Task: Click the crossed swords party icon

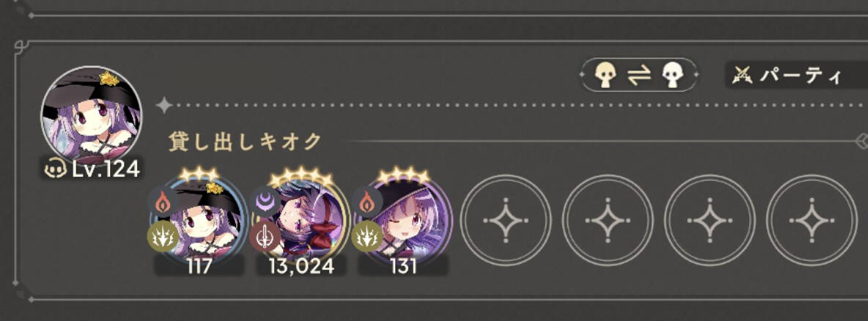Action: coord(743,75)
